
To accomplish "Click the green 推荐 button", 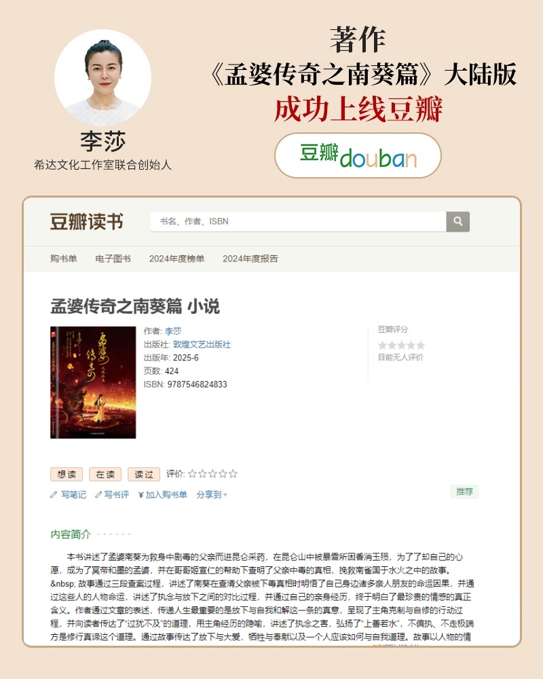I will (465, 492).
